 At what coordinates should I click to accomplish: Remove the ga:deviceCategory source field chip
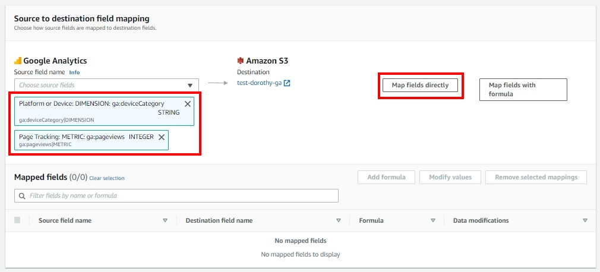pos(188,104)
